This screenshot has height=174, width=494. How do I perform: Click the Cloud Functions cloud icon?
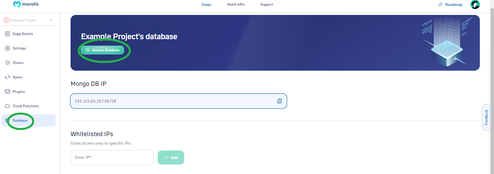[x=7, y=106]
